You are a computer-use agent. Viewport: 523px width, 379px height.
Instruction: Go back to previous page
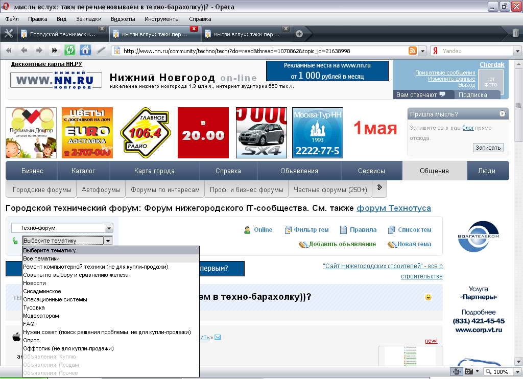(23, 51)
